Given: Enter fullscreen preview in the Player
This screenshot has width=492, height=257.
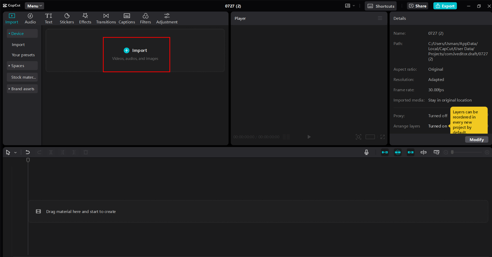Looking at the screenshot, I should click(382, 137).
